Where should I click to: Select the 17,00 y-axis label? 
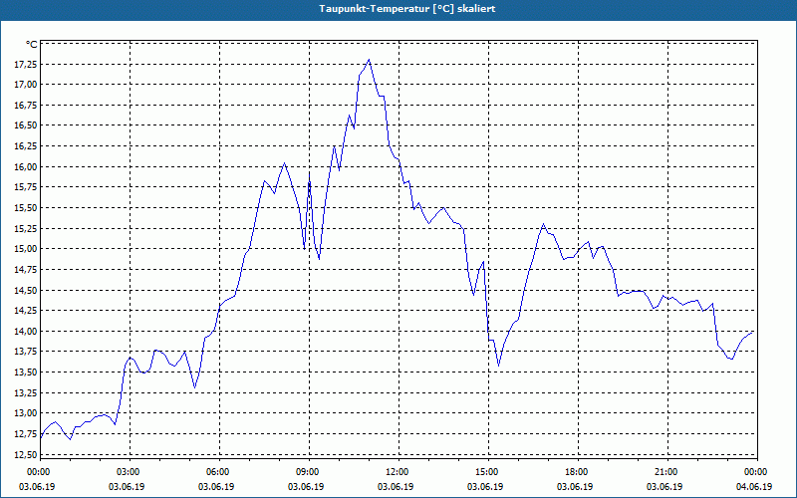coord(27,85)
